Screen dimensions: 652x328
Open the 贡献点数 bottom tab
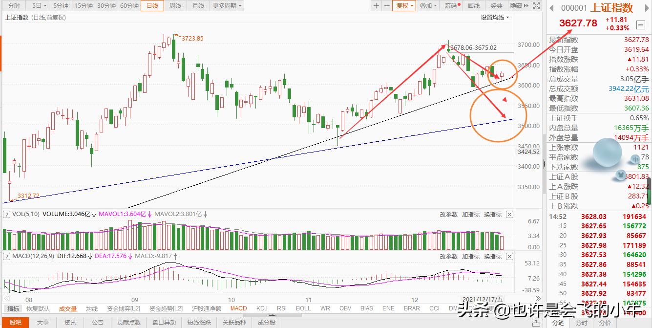click(129, 323)
